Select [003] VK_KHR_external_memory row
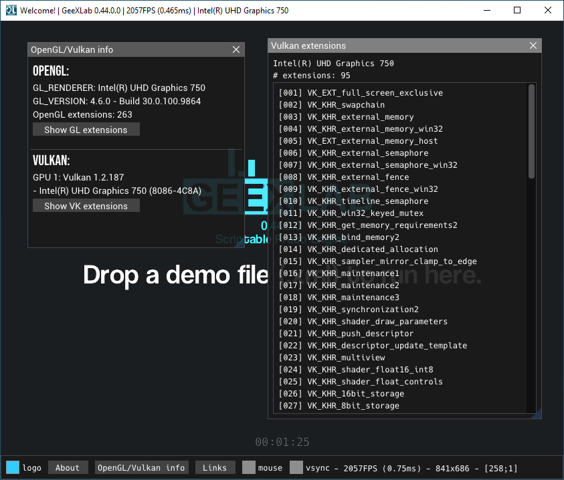This screenshot has width=564, height=480. click(x=347, y=117)
